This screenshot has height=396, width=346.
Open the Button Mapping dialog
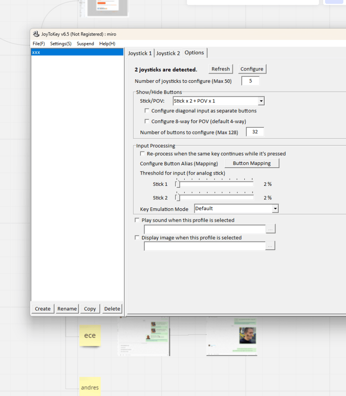pyautogui.click(x=252, y=163)
